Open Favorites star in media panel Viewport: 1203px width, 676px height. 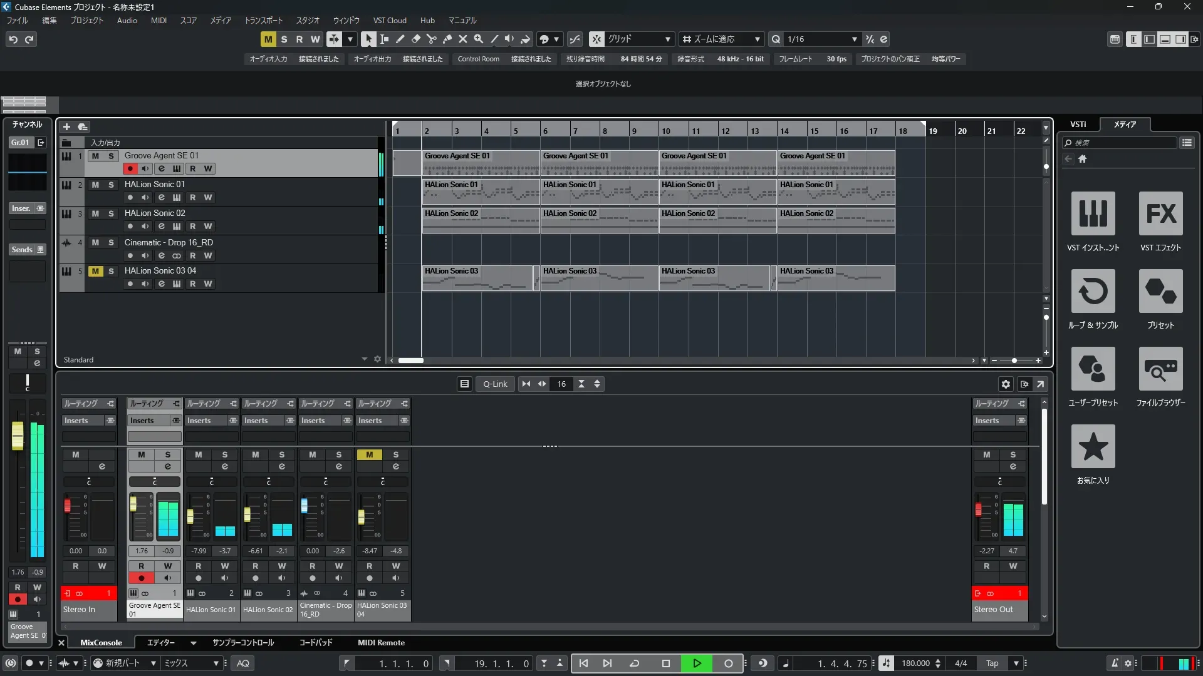pos(1093,447)
